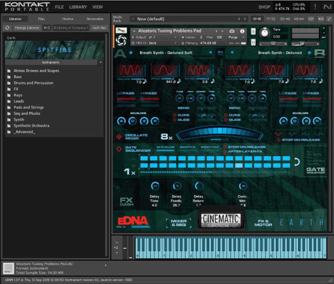Click the folder icon for Bass
The height and width of the screenshot is (284, 334).
coord(9,77)
